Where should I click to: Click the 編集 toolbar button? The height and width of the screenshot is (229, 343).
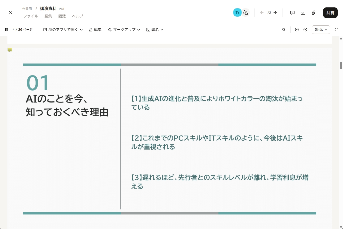[x=95, y=30]
